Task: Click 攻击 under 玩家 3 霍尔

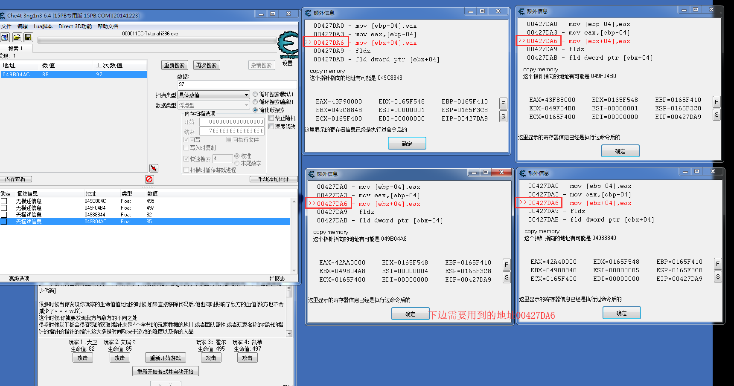Action: tap(211, 358)
